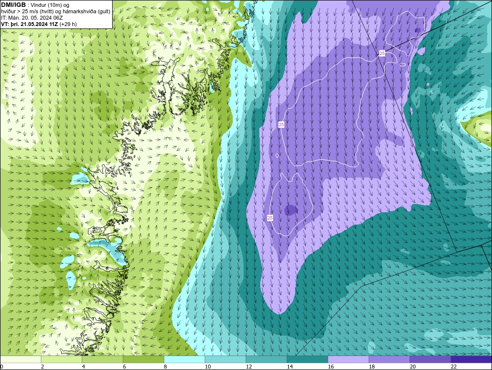Click the '20' legend scale label
492x370 pixels.
click(413, 367)
